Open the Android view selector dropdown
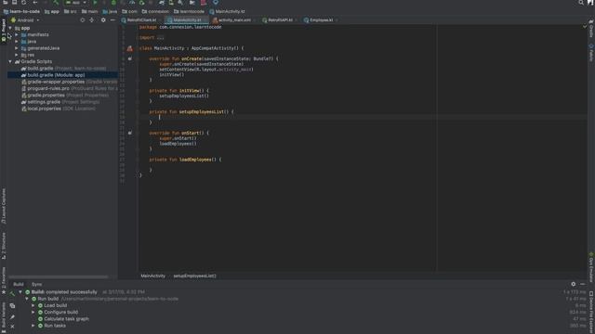This screenshot has height=334, width=595. [x=25, y=20]
